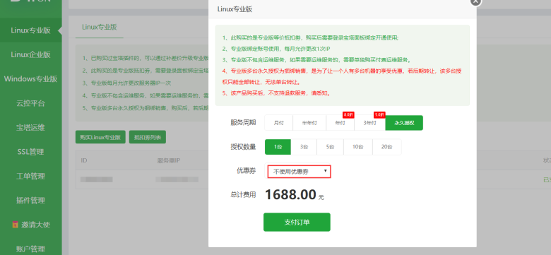Go to 宝塔运维 in the sidebar
Screen dimensions: 551x255
click(30, 127)
